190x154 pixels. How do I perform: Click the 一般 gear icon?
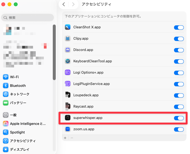coord(6,115)
